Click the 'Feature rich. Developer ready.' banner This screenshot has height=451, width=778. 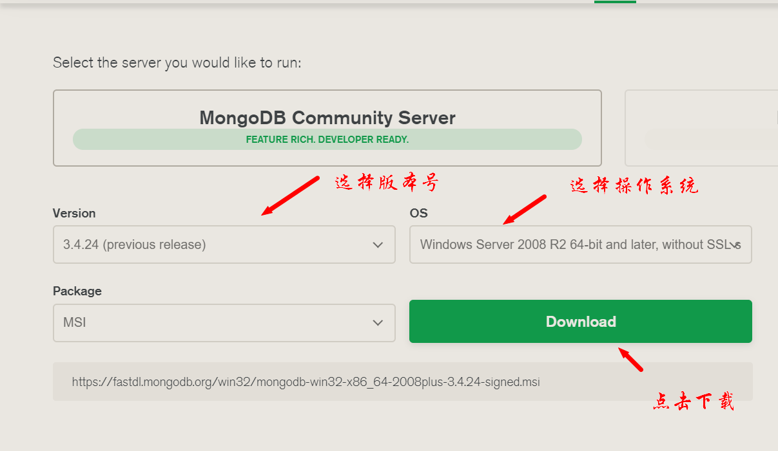[x=327, y=139]
